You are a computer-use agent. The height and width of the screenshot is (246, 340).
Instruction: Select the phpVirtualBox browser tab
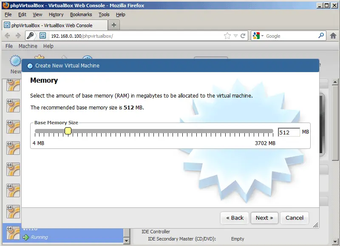55,25
